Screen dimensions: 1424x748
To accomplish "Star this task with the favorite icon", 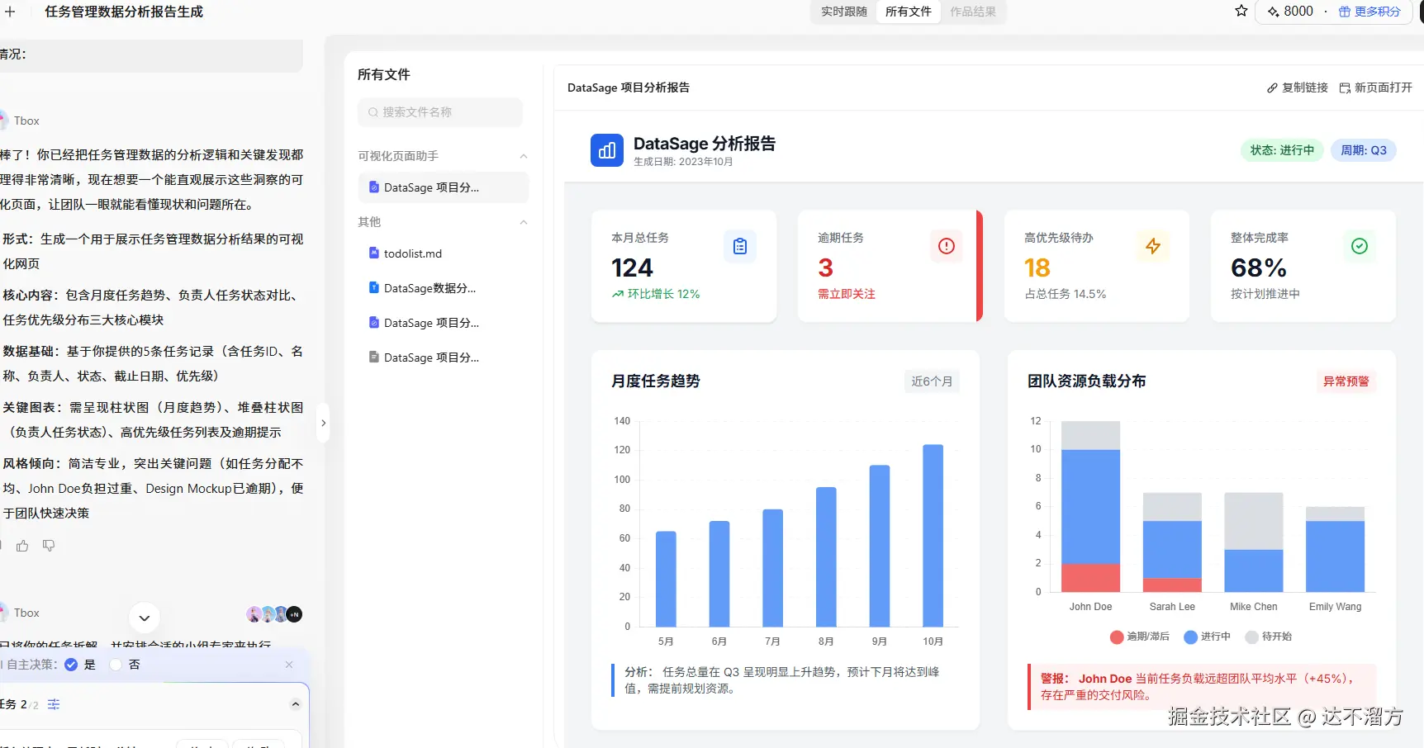I will click(x=1241, y=11).
